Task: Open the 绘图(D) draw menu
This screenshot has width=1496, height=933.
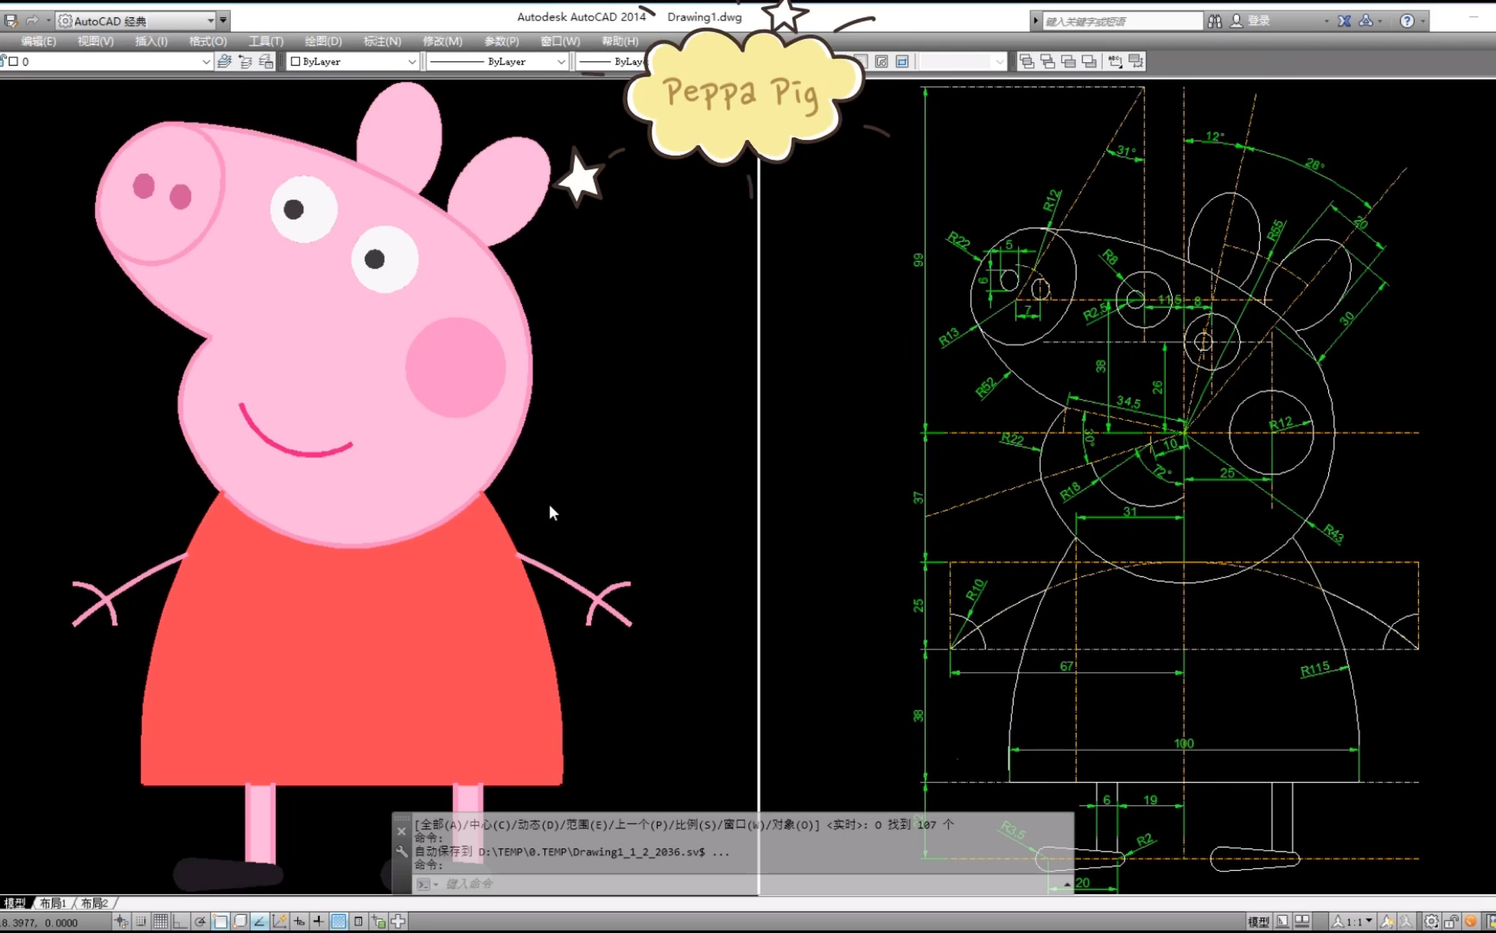Action: [323, 42]
